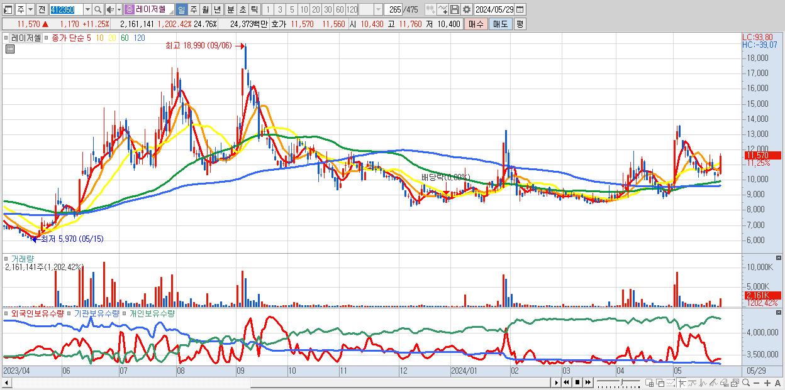Select the 틱 tick period toggle
Viewport: 785px width, 390px height.
[x=254, y=10]
